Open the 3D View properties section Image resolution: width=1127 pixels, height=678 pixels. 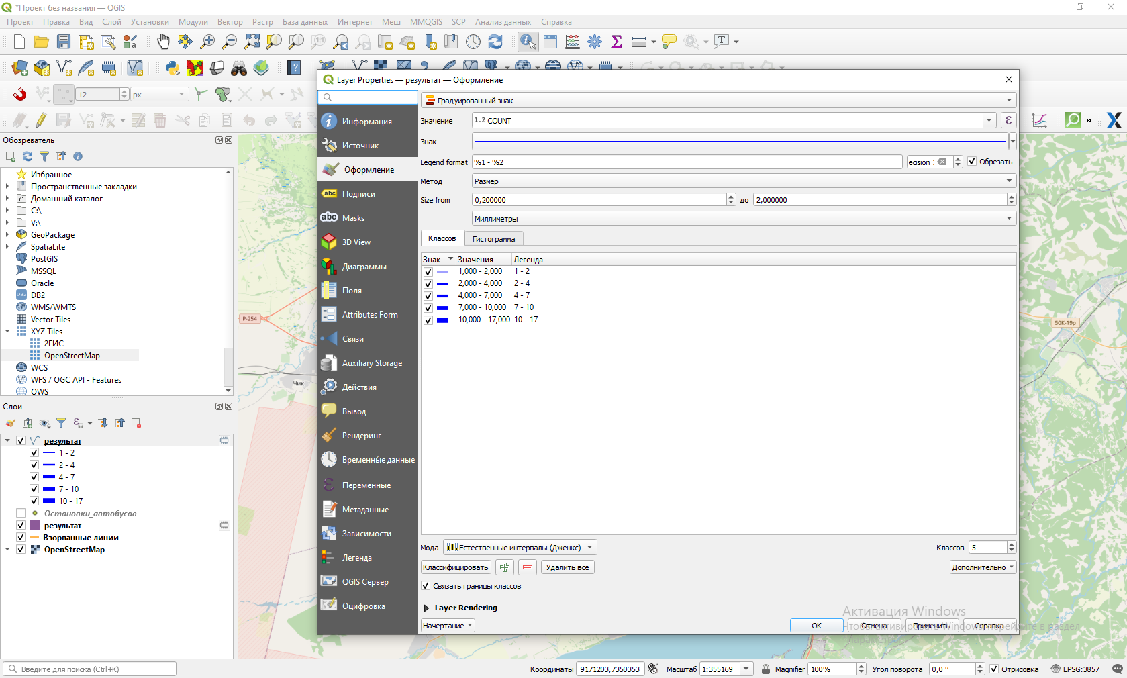(x=356, y=242)
